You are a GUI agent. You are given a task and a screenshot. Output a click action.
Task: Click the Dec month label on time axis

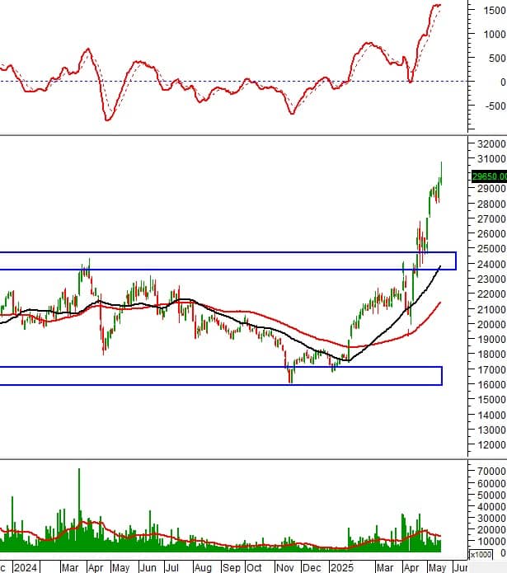[x=312, y=567]
